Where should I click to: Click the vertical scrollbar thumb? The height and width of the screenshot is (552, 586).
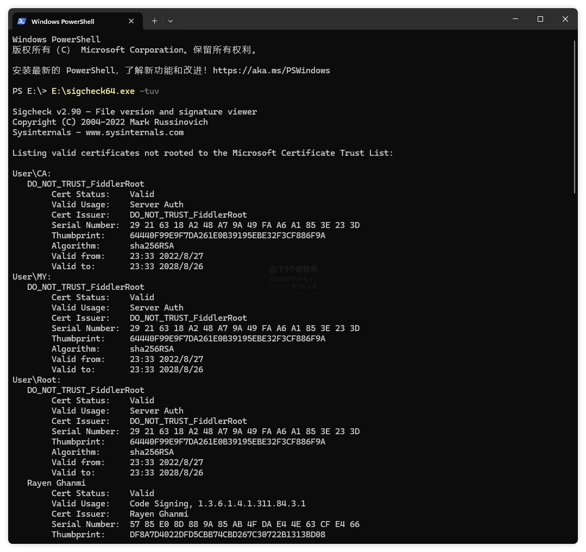point(575,117)
